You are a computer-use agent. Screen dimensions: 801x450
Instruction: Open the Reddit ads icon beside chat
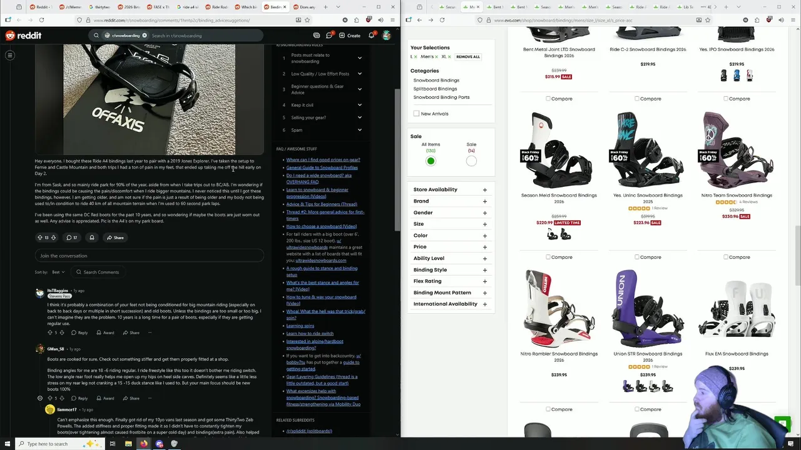point(316,36)
